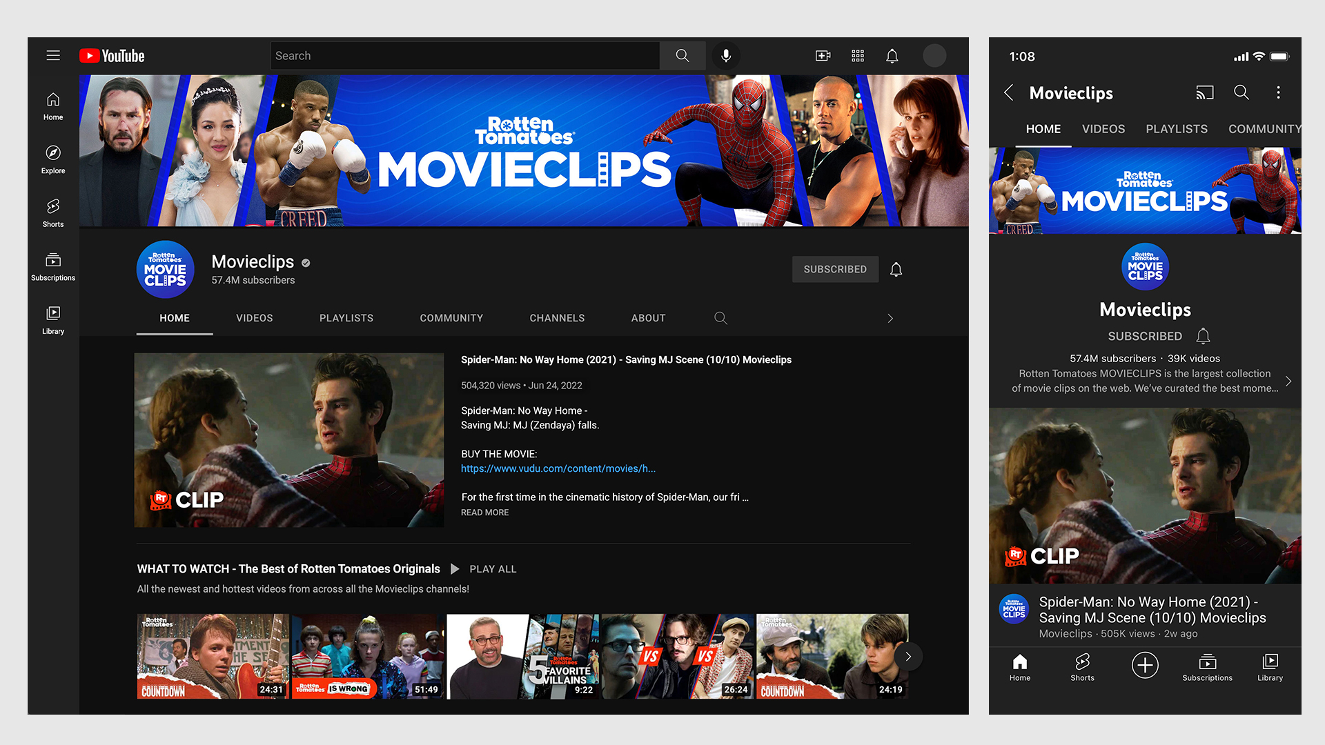Toggle notification bell next to Subscribed button

pyautogui.click(x=896, y=269)
